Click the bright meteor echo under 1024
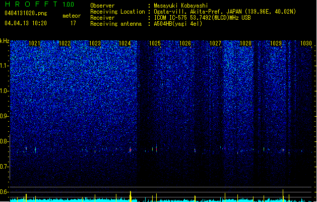The width and height of the screenshot is (317, 202). coord(130,150)
